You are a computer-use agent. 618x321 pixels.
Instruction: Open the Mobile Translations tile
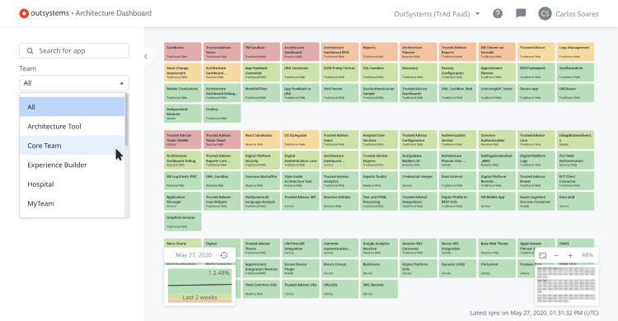(x=183, y=93)
